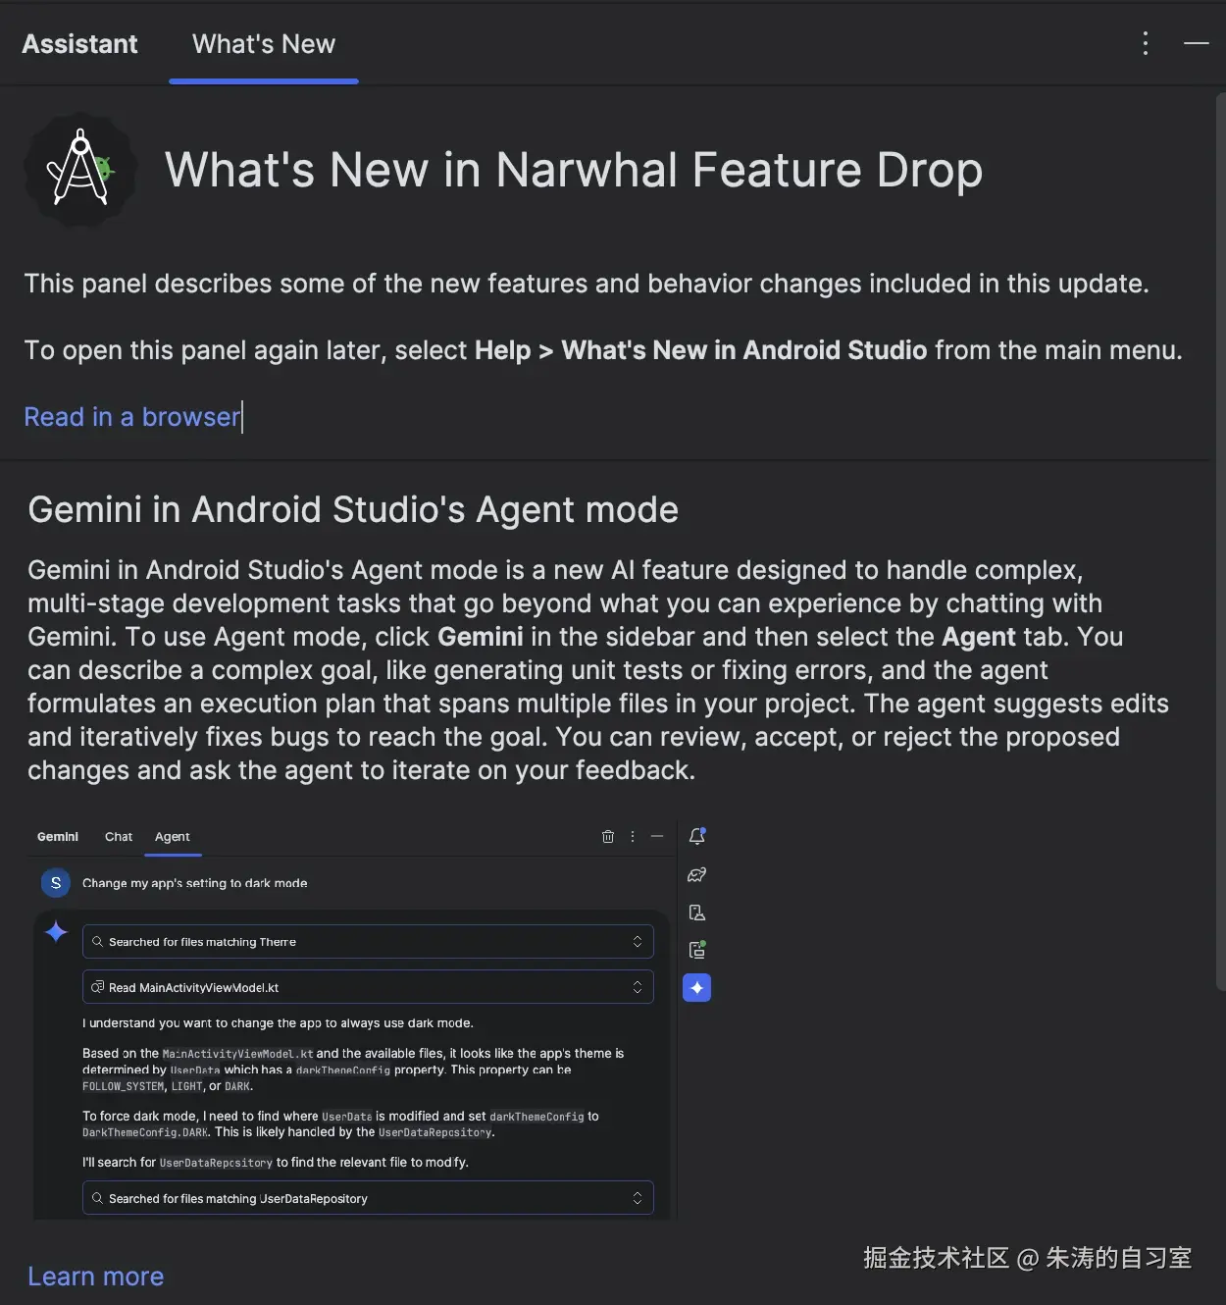Open the 'Read in a browser' link
The image size is (1226, 1305).
(x=132, y=417)
